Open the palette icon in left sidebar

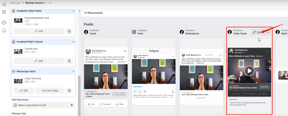click(4, 23)
